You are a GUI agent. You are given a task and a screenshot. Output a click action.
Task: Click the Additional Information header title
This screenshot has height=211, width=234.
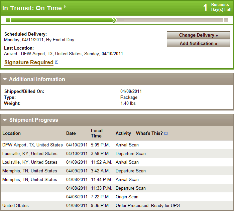[37, 79]
